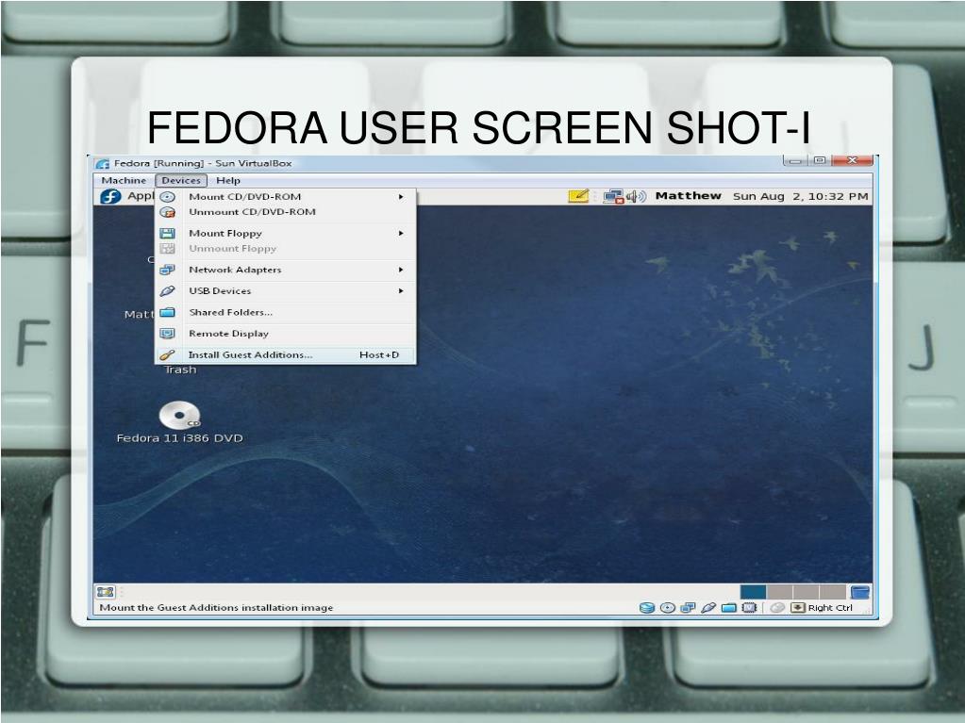Screen dimensions: 965x723
Task: Expand the Network Adapters arrow
Action: (401, 270)
